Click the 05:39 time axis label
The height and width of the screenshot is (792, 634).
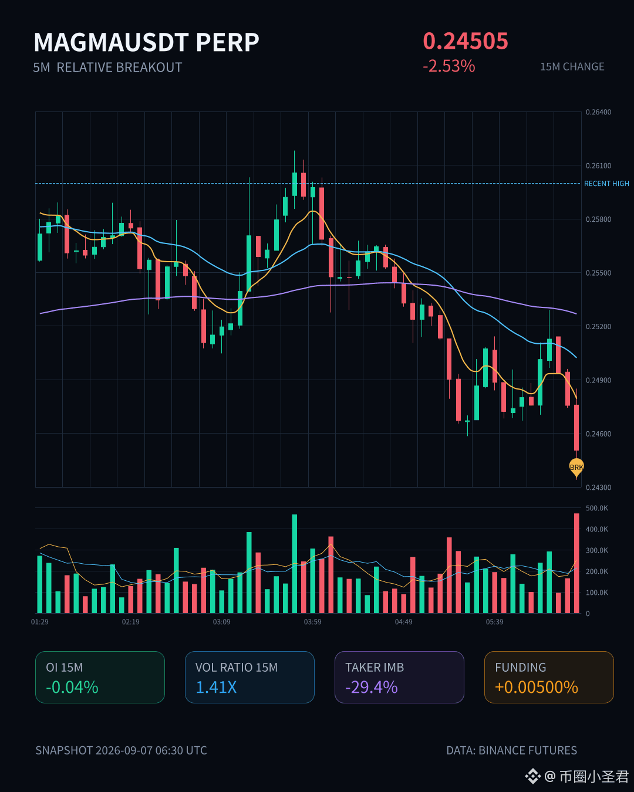pos(494,622)
